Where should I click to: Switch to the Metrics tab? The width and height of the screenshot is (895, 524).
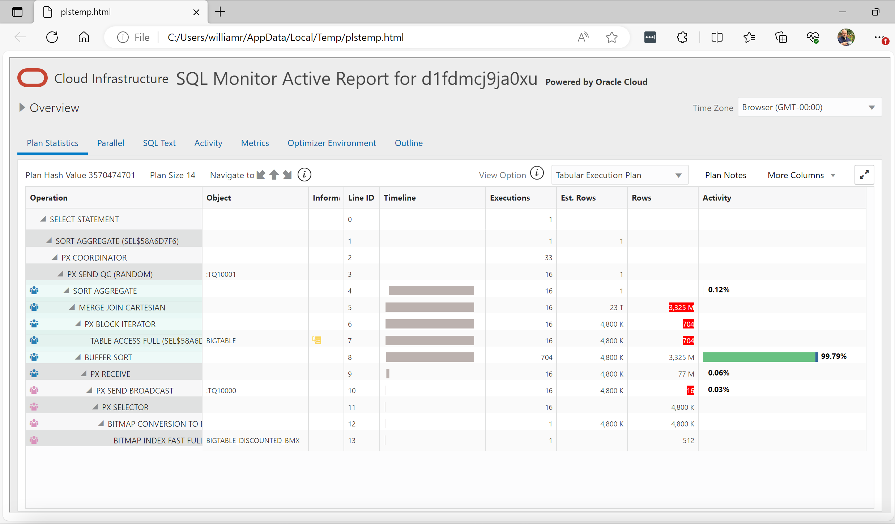click(255, 143)
